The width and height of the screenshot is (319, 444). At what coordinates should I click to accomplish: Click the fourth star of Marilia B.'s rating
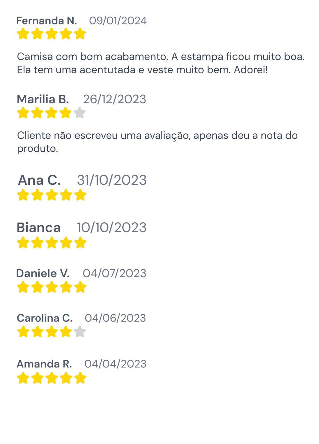coord(66,113)
